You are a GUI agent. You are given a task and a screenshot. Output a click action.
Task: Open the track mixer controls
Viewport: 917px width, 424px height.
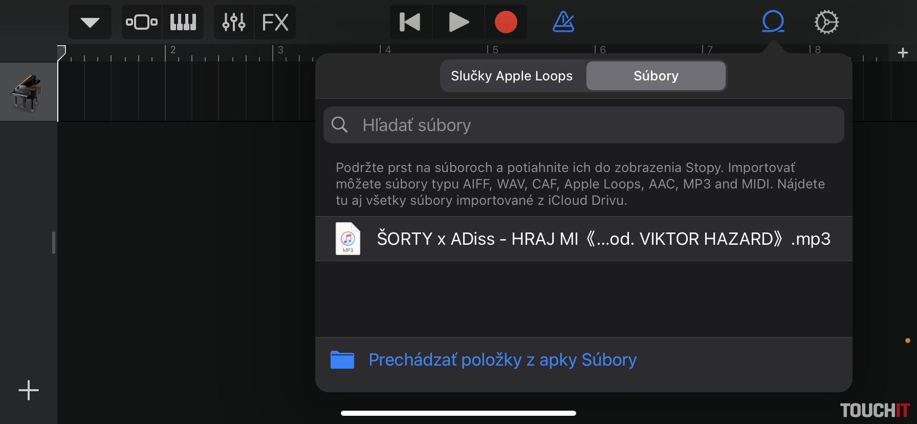[x=234, y=23]
